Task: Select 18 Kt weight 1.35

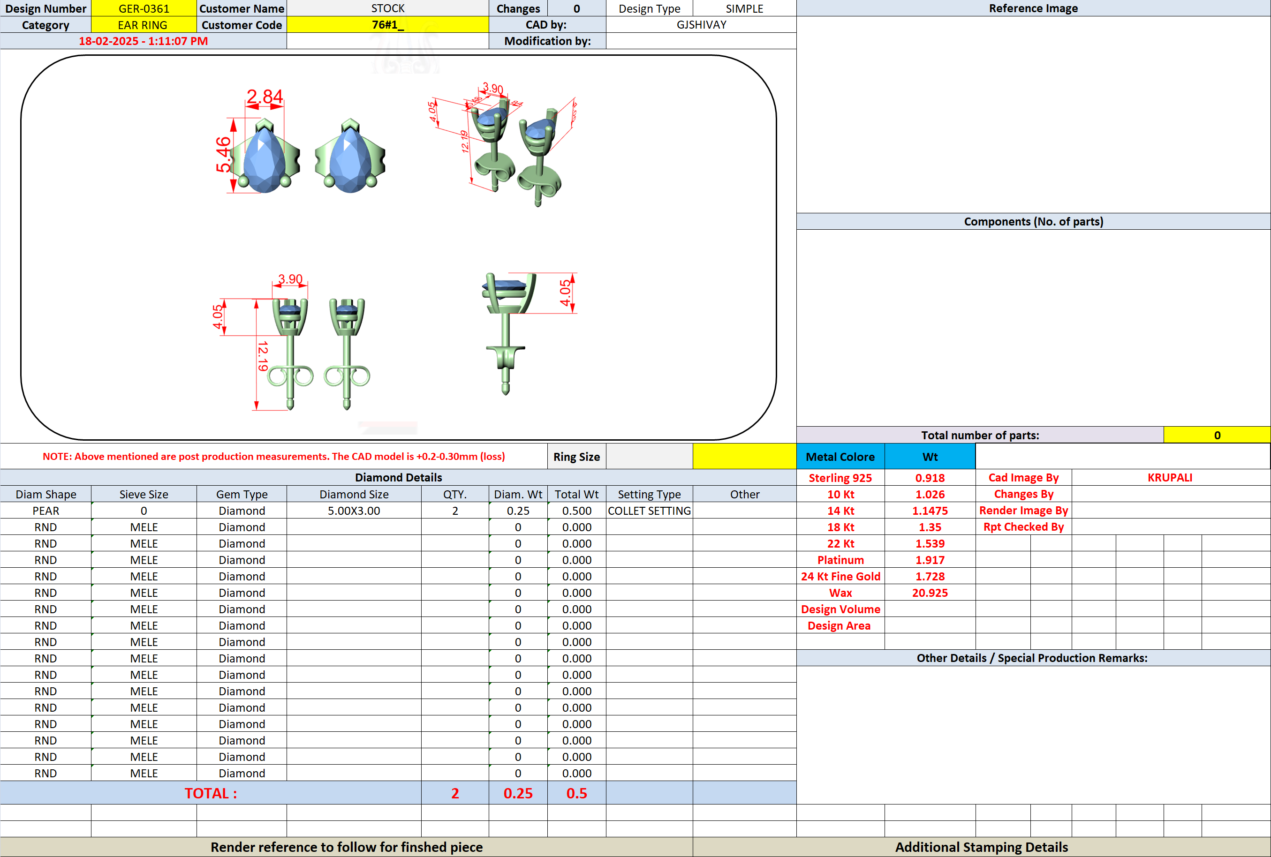Action: pos(930,527)
